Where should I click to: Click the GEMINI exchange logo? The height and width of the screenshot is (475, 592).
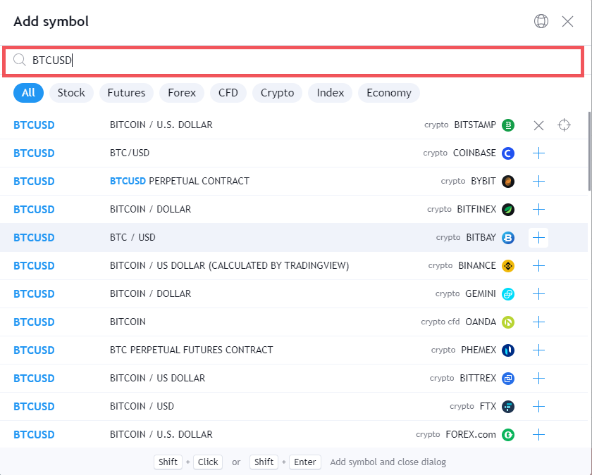pyautogui.click(x=508, y=293)
